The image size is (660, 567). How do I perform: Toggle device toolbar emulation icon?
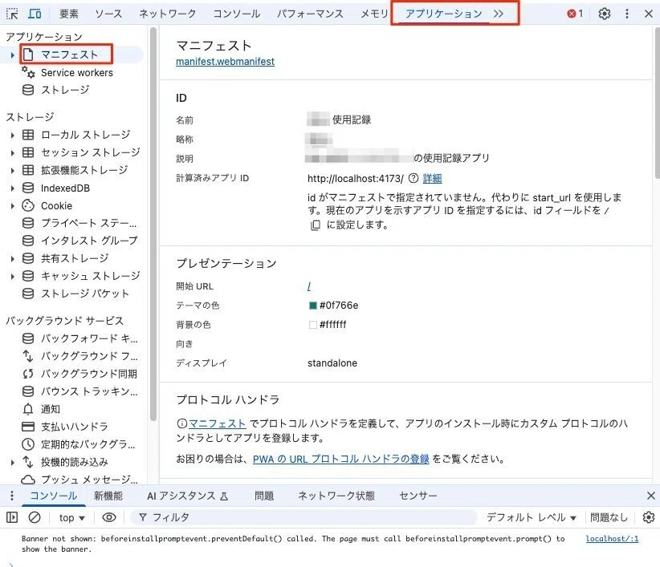click(35, 14)
